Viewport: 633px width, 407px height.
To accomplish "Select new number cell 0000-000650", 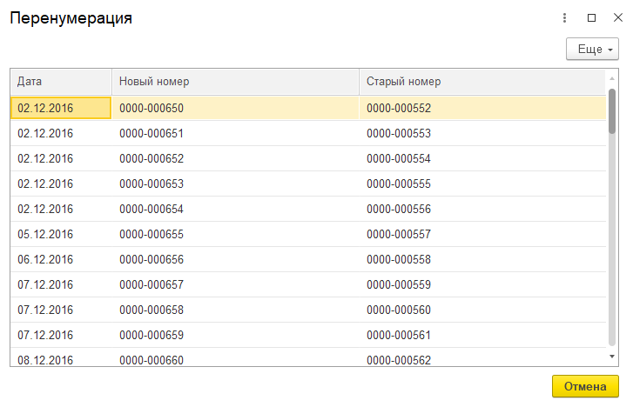I will click(235, 108).
